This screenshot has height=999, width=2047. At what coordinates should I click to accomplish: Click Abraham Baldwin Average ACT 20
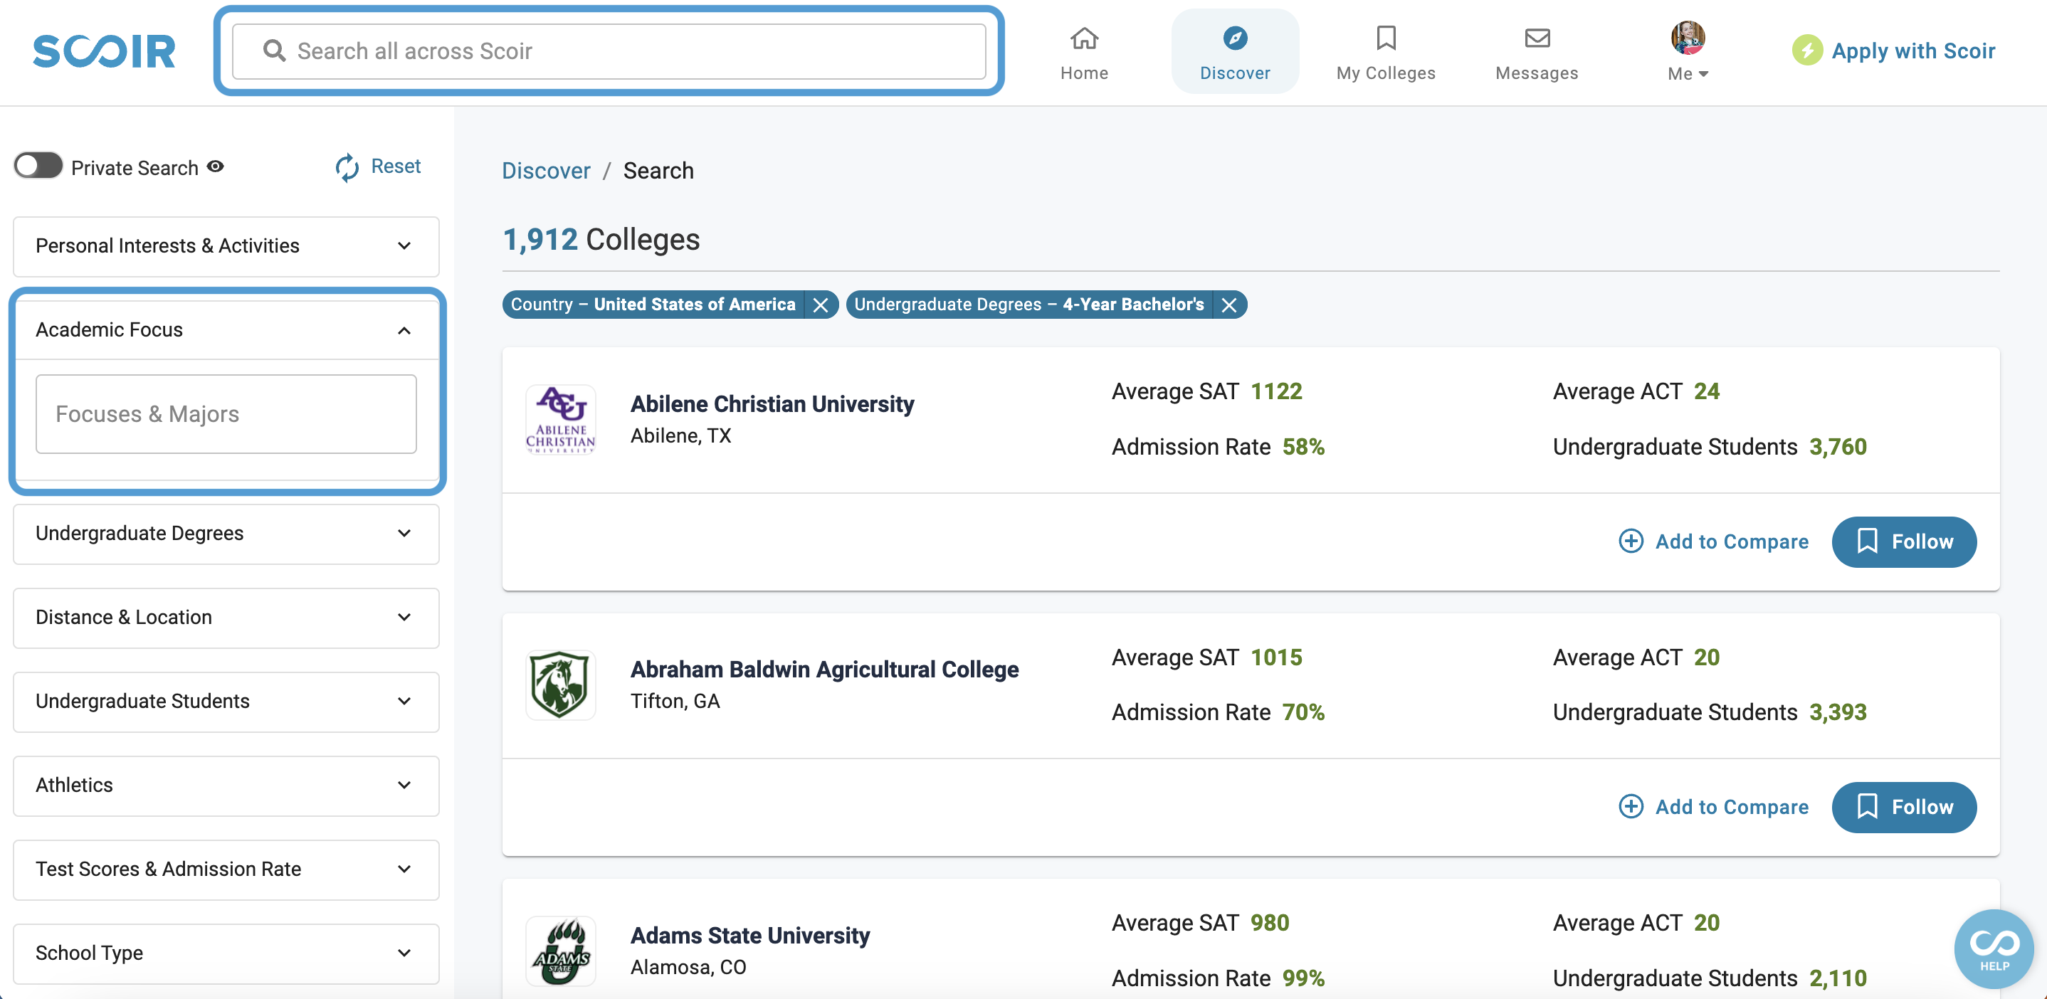tap(1636, 657)
